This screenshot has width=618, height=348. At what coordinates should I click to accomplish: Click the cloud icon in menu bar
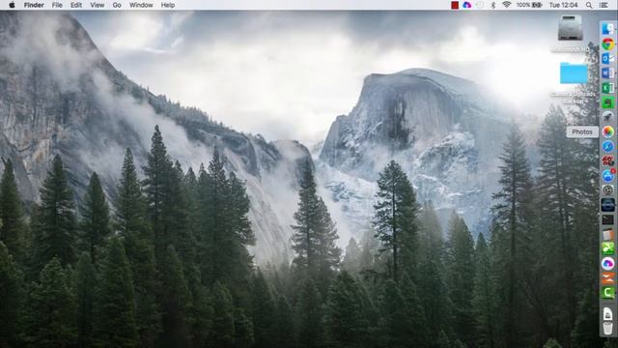(x=467, y=5)
